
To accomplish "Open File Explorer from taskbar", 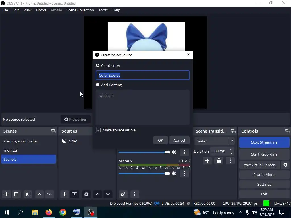I will pyautogui.click(x=35, y=212).
